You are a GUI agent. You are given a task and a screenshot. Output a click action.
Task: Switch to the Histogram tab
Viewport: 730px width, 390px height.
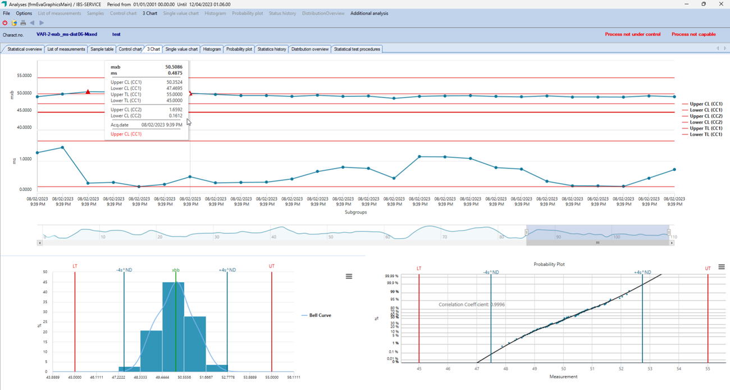click(x=212, y=49)
